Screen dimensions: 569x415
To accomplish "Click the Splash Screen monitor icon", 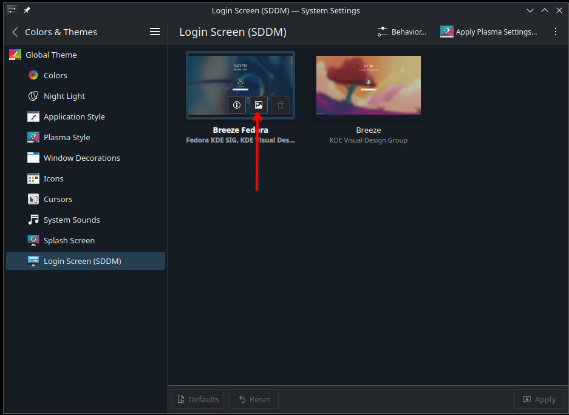I will (33, 241).
